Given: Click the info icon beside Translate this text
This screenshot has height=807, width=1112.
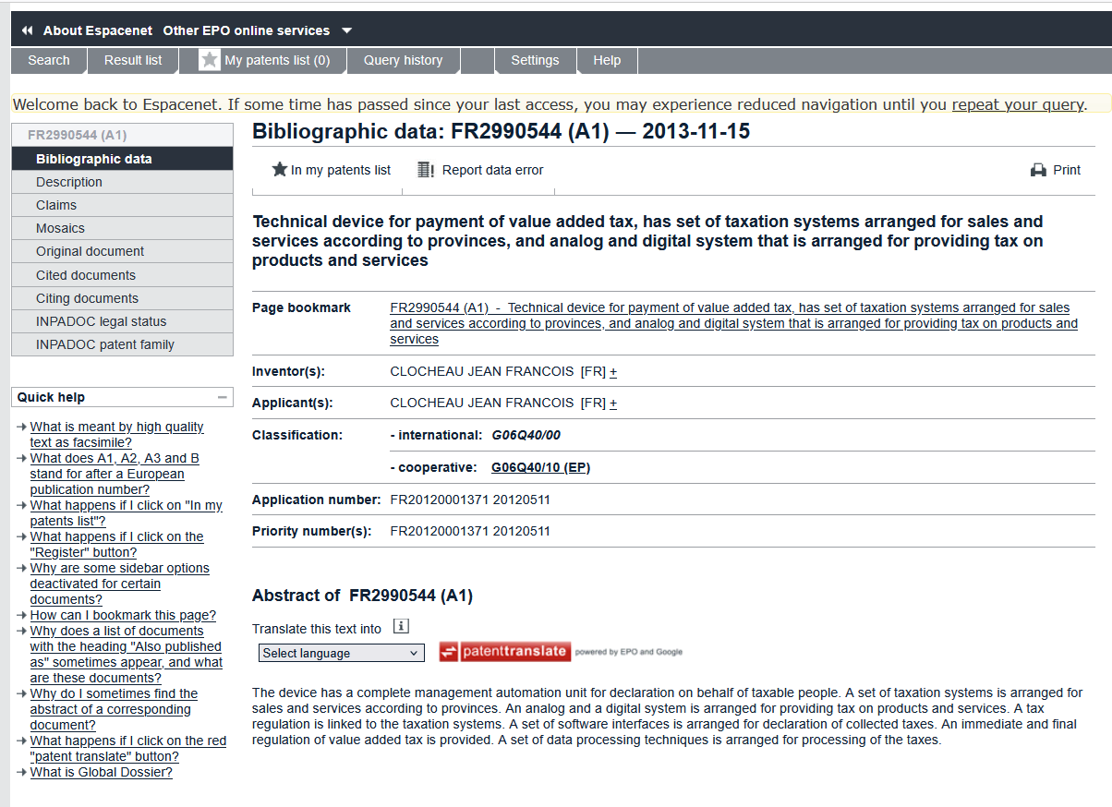Looking at the screenshot, I should [401, 627].
